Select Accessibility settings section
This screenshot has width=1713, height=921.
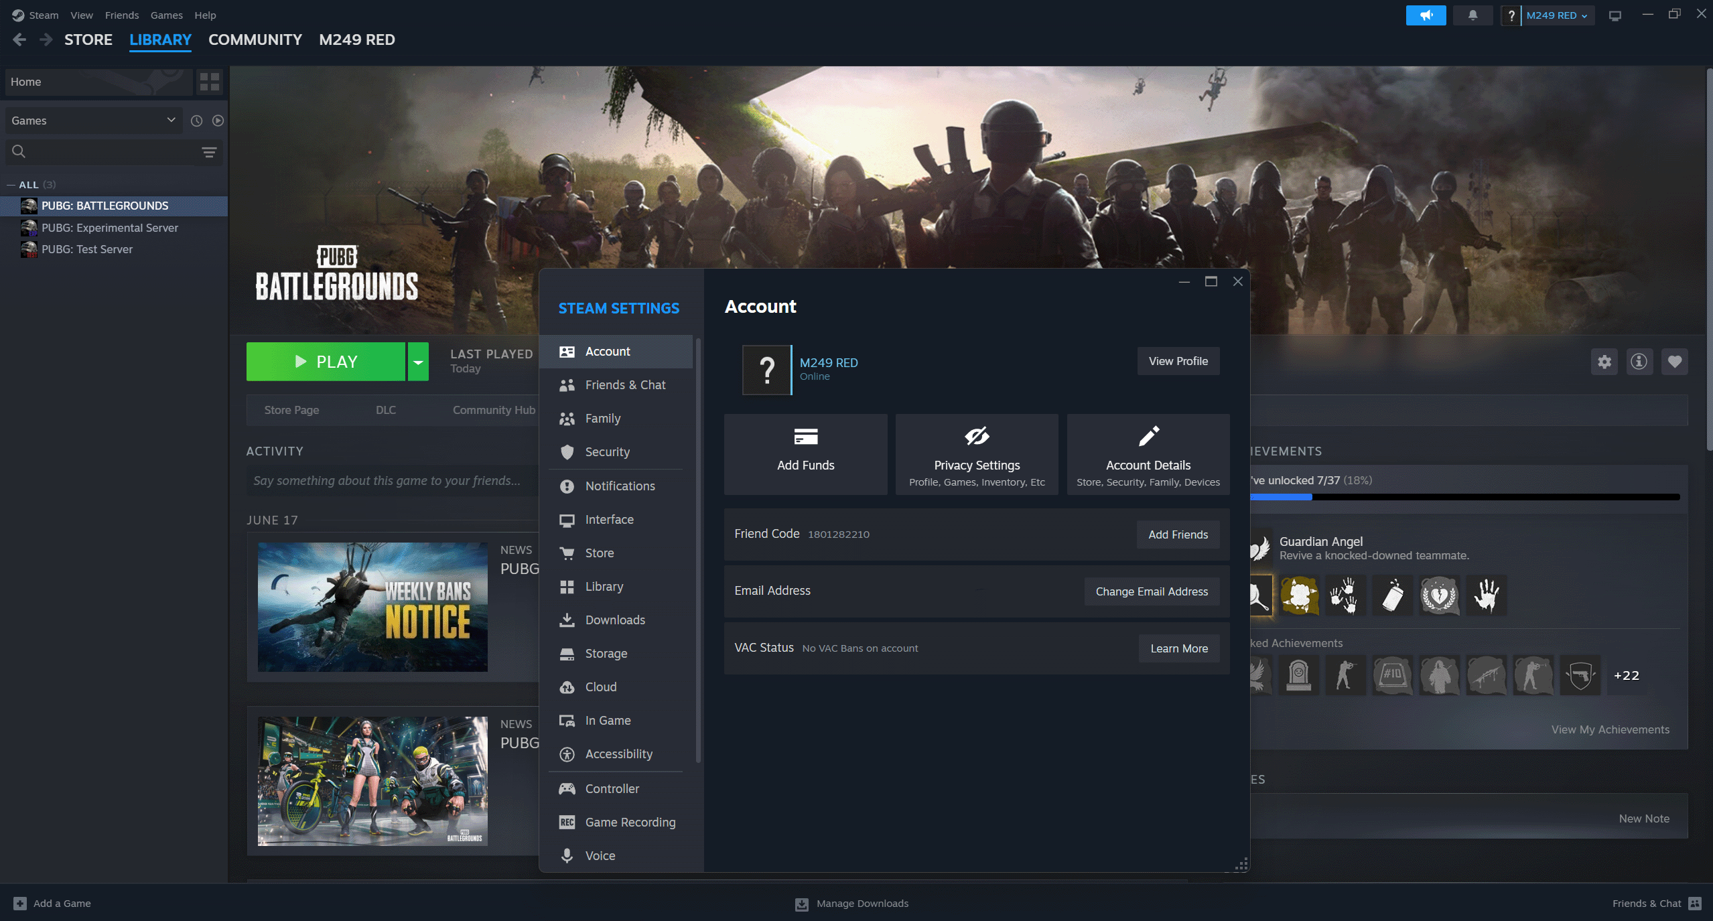[616, 754]
